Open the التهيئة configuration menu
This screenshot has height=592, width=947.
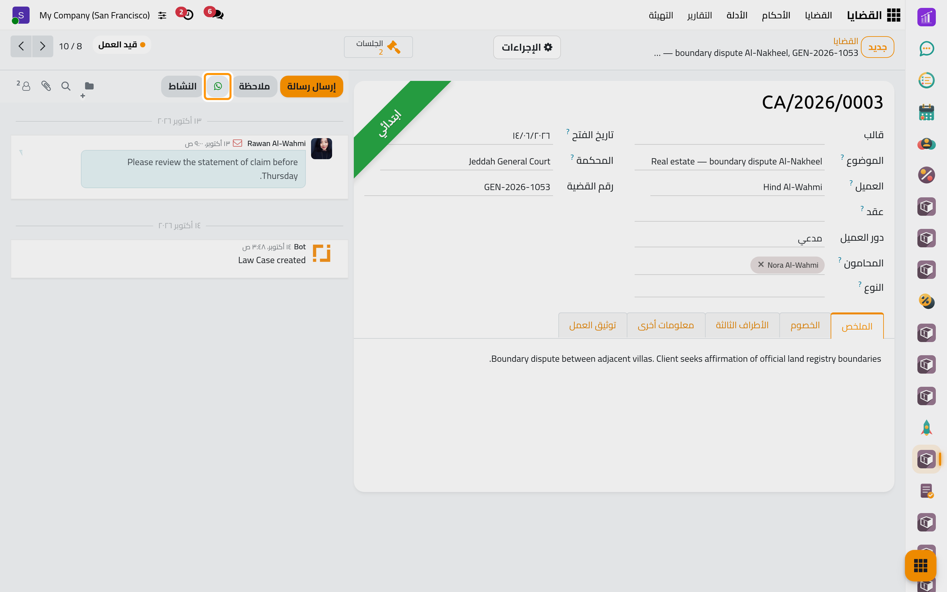661,15
